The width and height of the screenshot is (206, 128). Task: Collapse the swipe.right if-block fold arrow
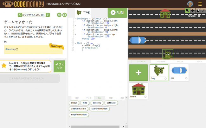coord(75,25)
